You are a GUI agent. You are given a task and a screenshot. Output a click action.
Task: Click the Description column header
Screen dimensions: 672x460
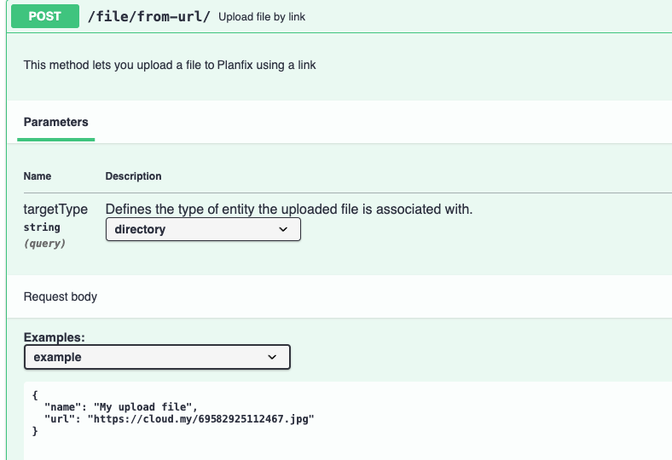133,176
